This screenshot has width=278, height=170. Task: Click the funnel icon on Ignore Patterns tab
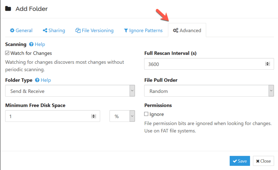(x=126, y=31)
